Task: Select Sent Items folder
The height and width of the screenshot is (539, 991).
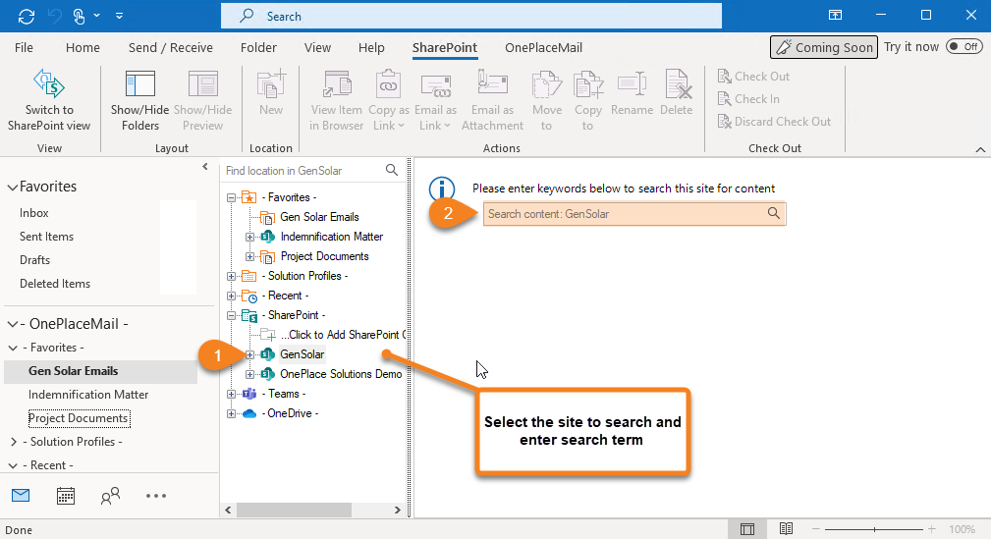Action: [x=47, y=237]
